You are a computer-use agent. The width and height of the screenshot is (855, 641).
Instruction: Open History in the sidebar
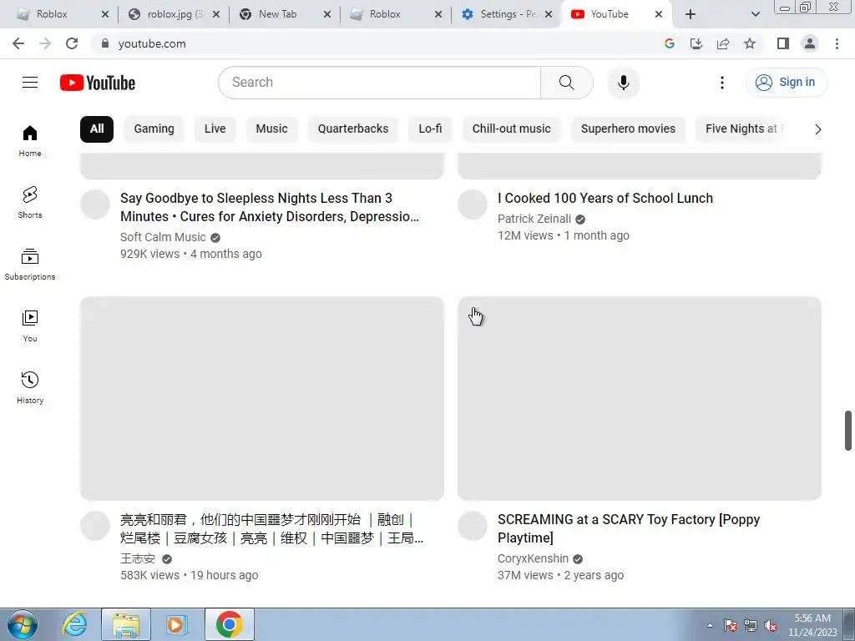[x=30, y=387]
